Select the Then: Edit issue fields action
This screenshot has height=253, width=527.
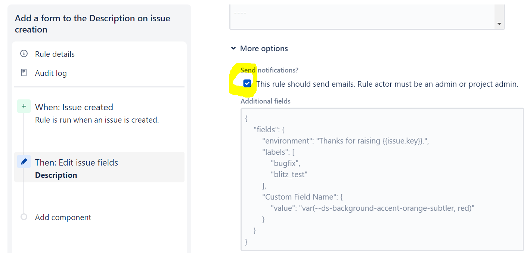click(76, 162)
